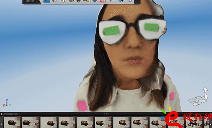Click the padlock icon in the toolbar

tap(86, 1)
